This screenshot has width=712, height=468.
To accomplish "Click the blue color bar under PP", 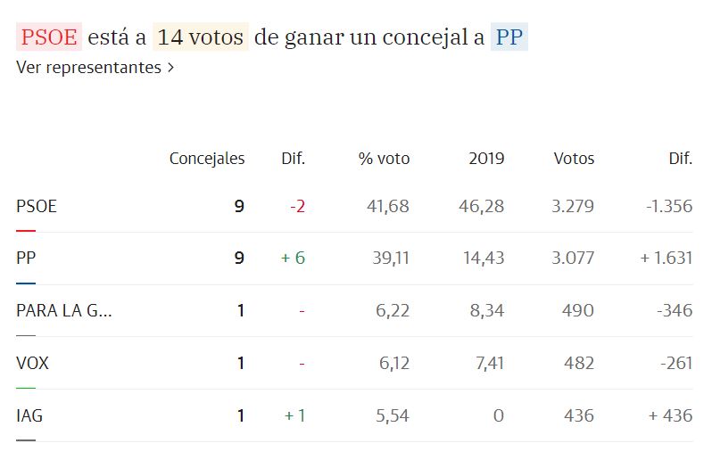I will coord(26,283).
